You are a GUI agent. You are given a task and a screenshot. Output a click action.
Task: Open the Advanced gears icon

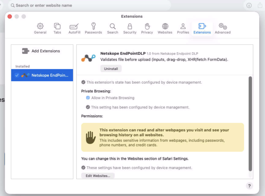[223, 26]
